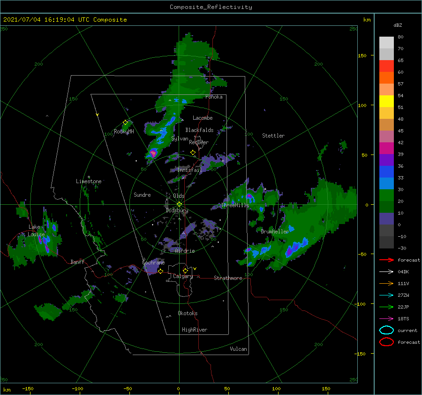The height and width of the screenshot is (395, 422).
Task: Click the RockyMH label
Action: pos(124,132)
